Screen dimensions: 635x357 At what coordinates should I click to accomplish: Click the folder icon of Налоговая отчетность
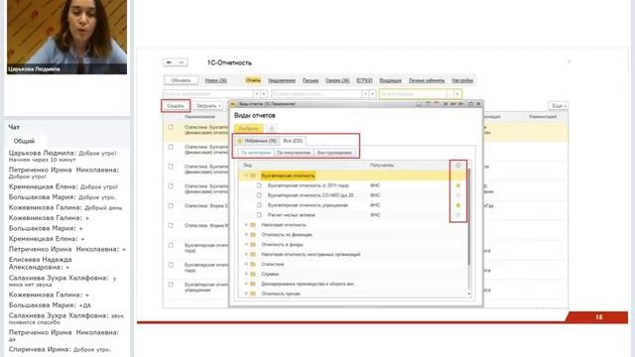253,225
